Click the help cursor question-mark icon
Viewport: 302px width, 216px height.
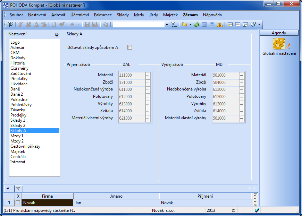point(253,25)
